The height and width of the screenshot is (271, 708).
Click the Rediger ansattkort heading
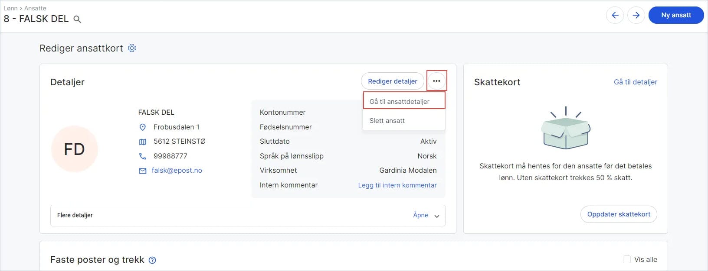click(81, 48)
